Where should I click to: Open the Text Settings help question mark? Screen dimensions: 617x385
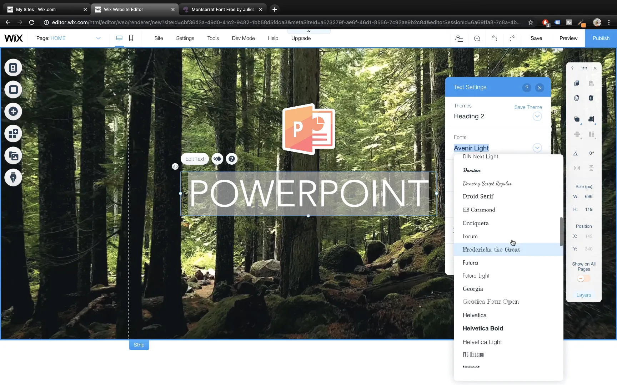point(527,88)
